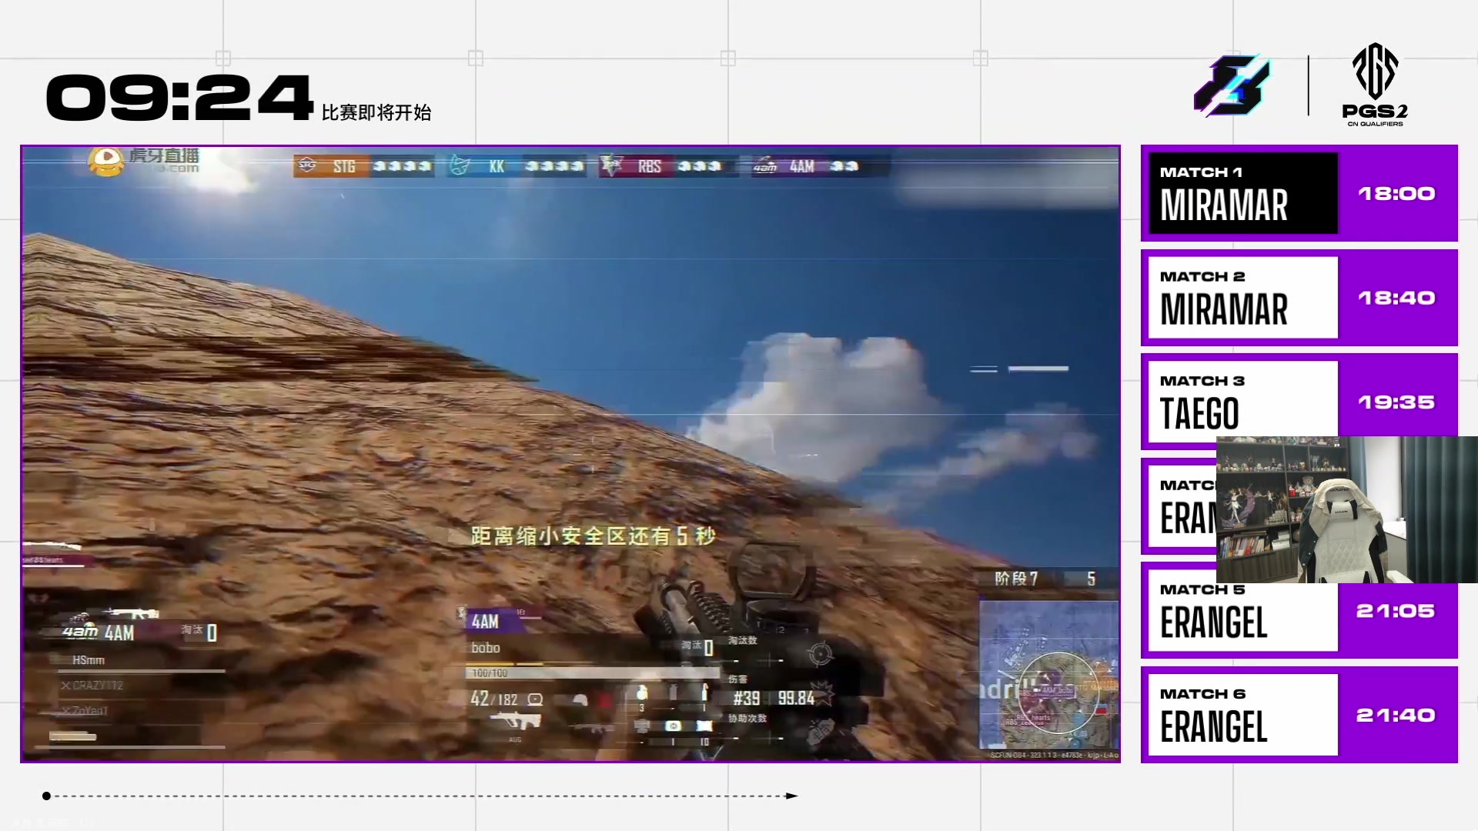Click the bobo player name label
The image size is (1478, 831).
[x=486, y=648]
